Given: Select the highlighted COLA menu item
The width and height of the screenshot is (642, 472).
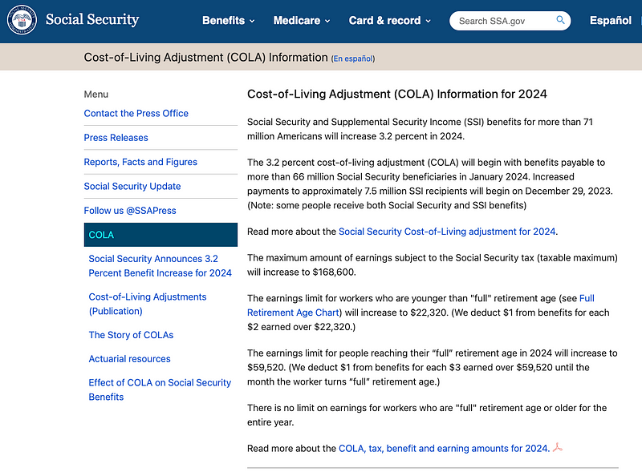Looking at the screenshot, I should click(160, 235).
